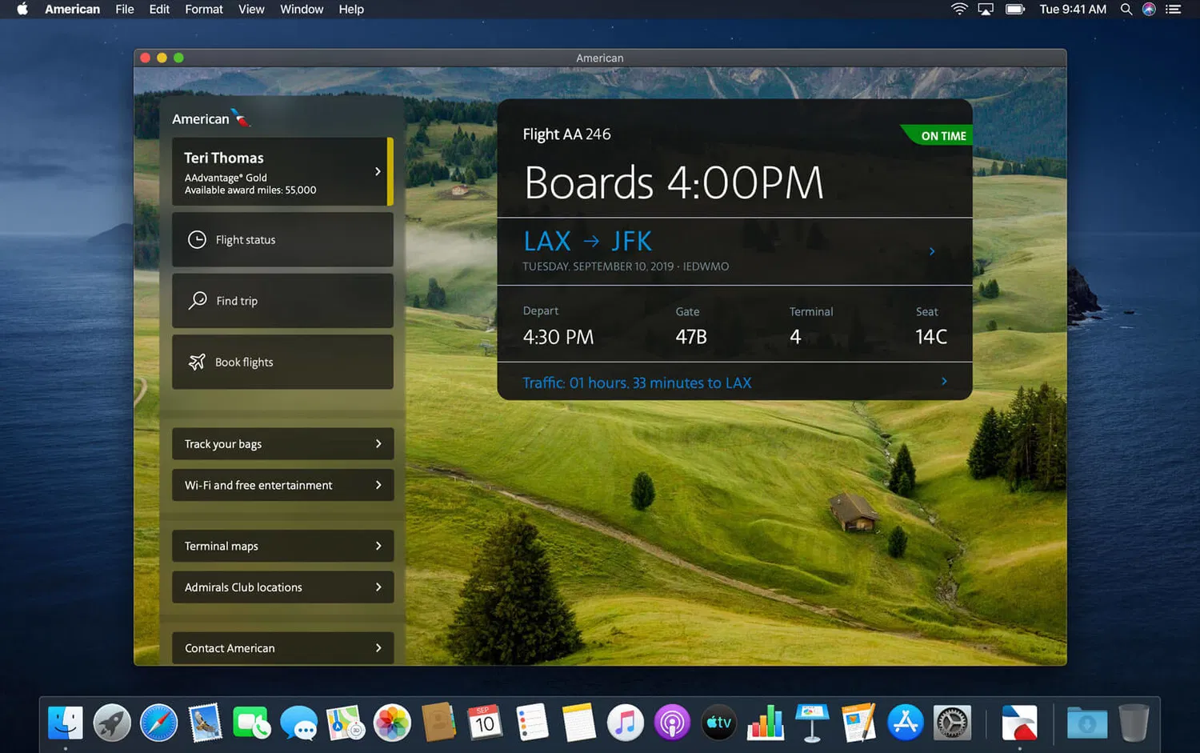
Task: Click the Terminal value "4"
Action: click(x=795, y=337)
